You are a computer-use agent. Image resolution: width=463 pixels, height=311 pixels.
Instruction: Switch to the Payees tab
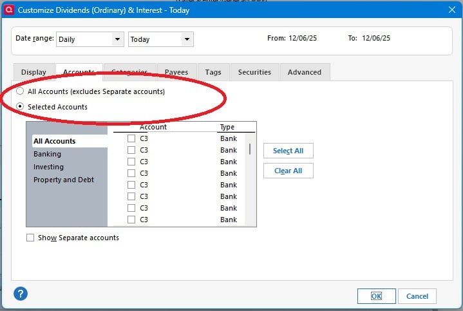pos(176,72)
